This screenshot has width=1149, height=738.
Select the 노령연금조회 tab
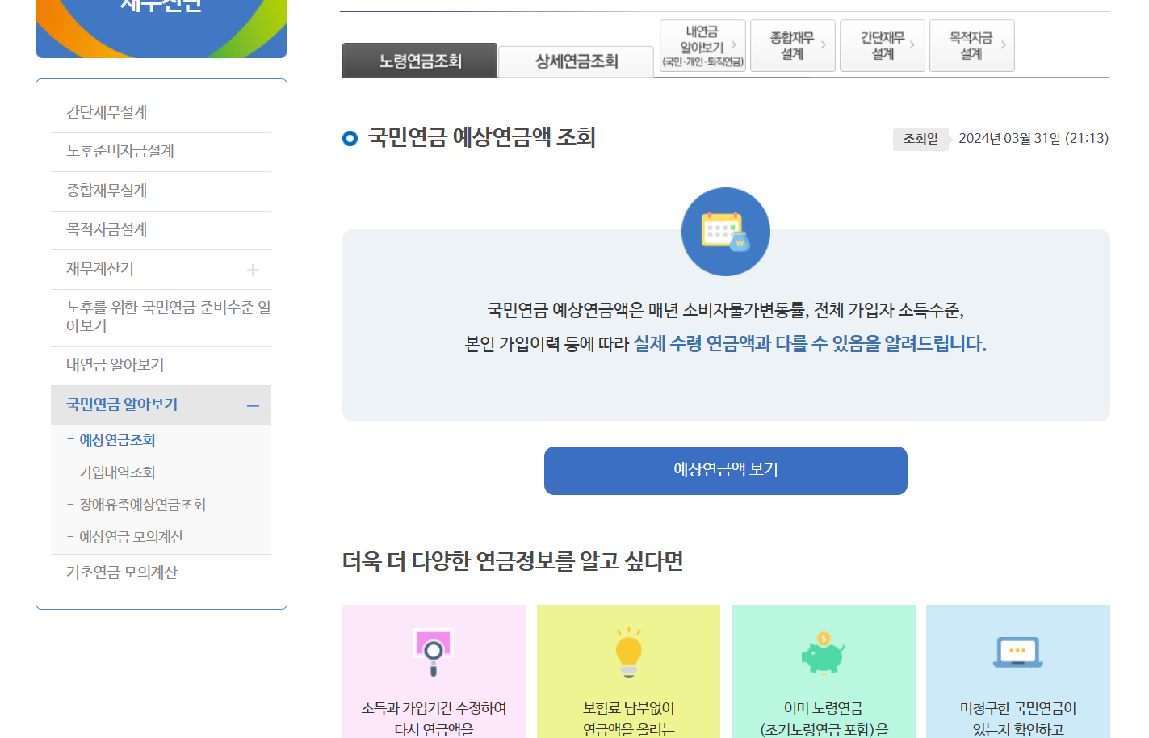tap(419, 60)
